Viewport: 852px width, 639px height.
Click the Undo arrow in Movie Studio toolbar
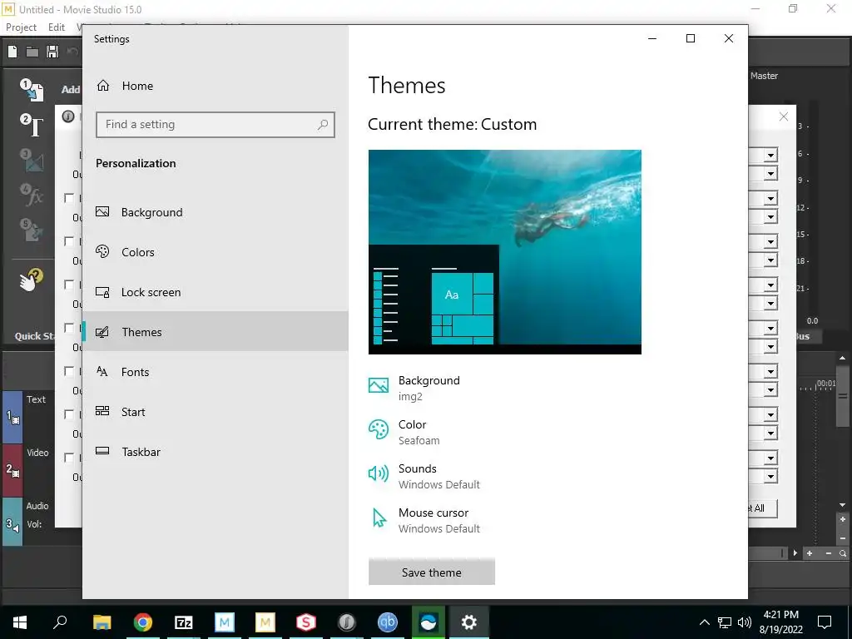tap(72, 52)
